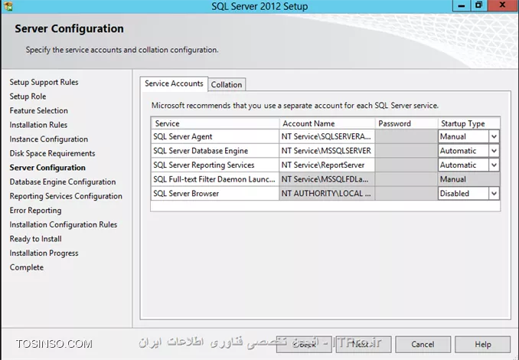
Task: Open Help for this setup page
Action: (x=482, y=345)
